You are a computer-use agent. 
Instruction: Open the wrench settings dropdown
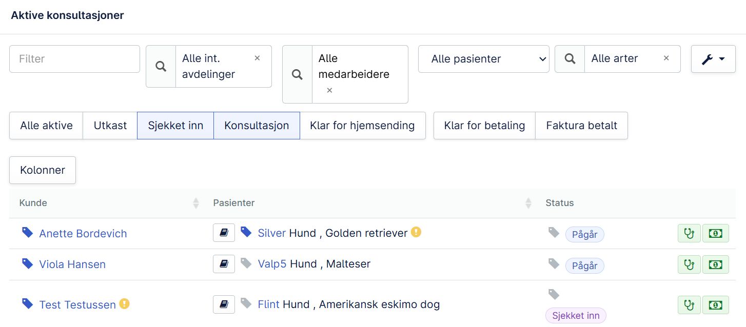pyautogui.click(x=713, y=59)
